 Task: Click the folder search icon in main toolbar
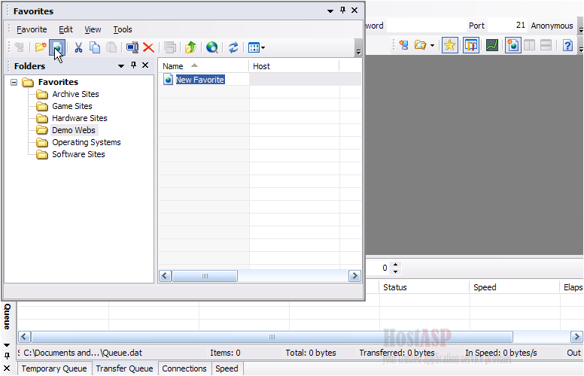(x=421, y=45)
